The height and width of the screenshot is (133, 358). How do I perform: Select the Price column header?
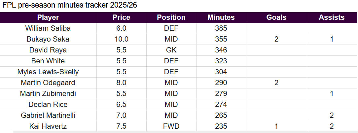click(121, 17)
